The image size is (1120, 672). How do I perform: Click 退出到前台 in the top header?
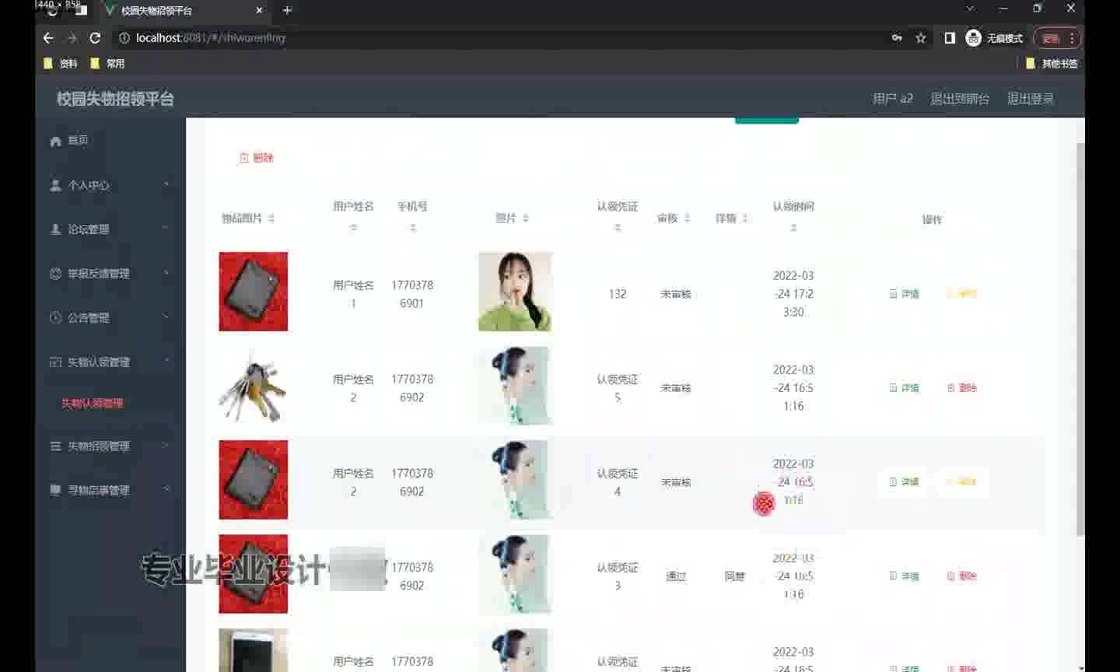[960, 99]
